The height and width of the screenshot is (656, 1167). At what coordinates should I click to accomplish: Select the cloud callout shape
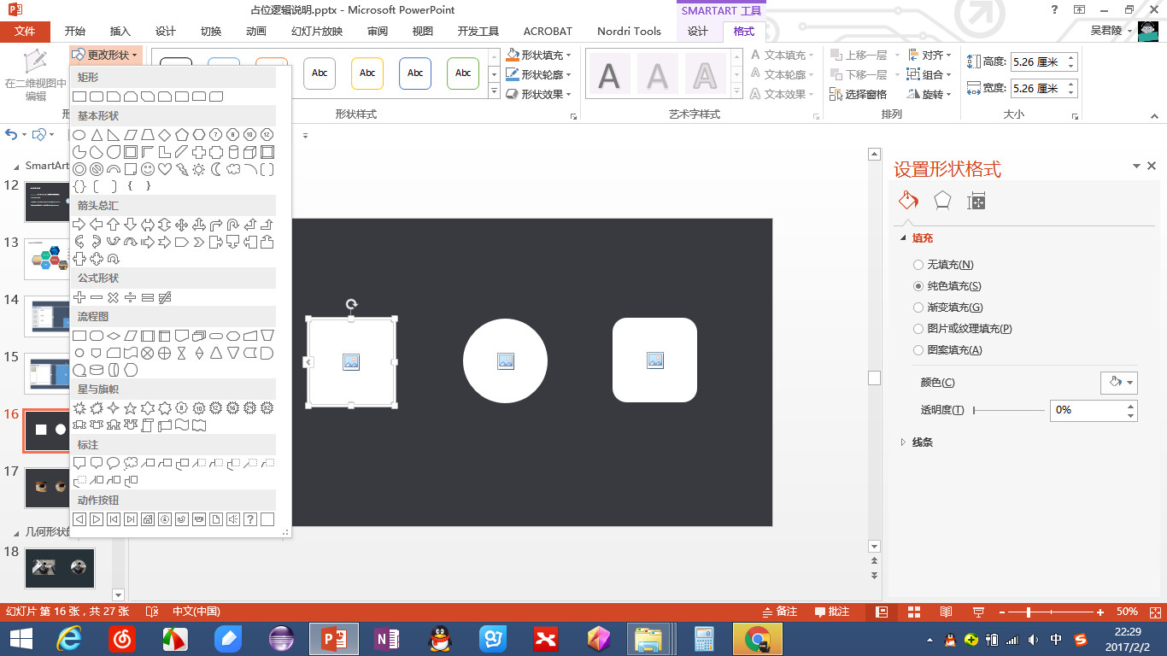pos(131,464)
